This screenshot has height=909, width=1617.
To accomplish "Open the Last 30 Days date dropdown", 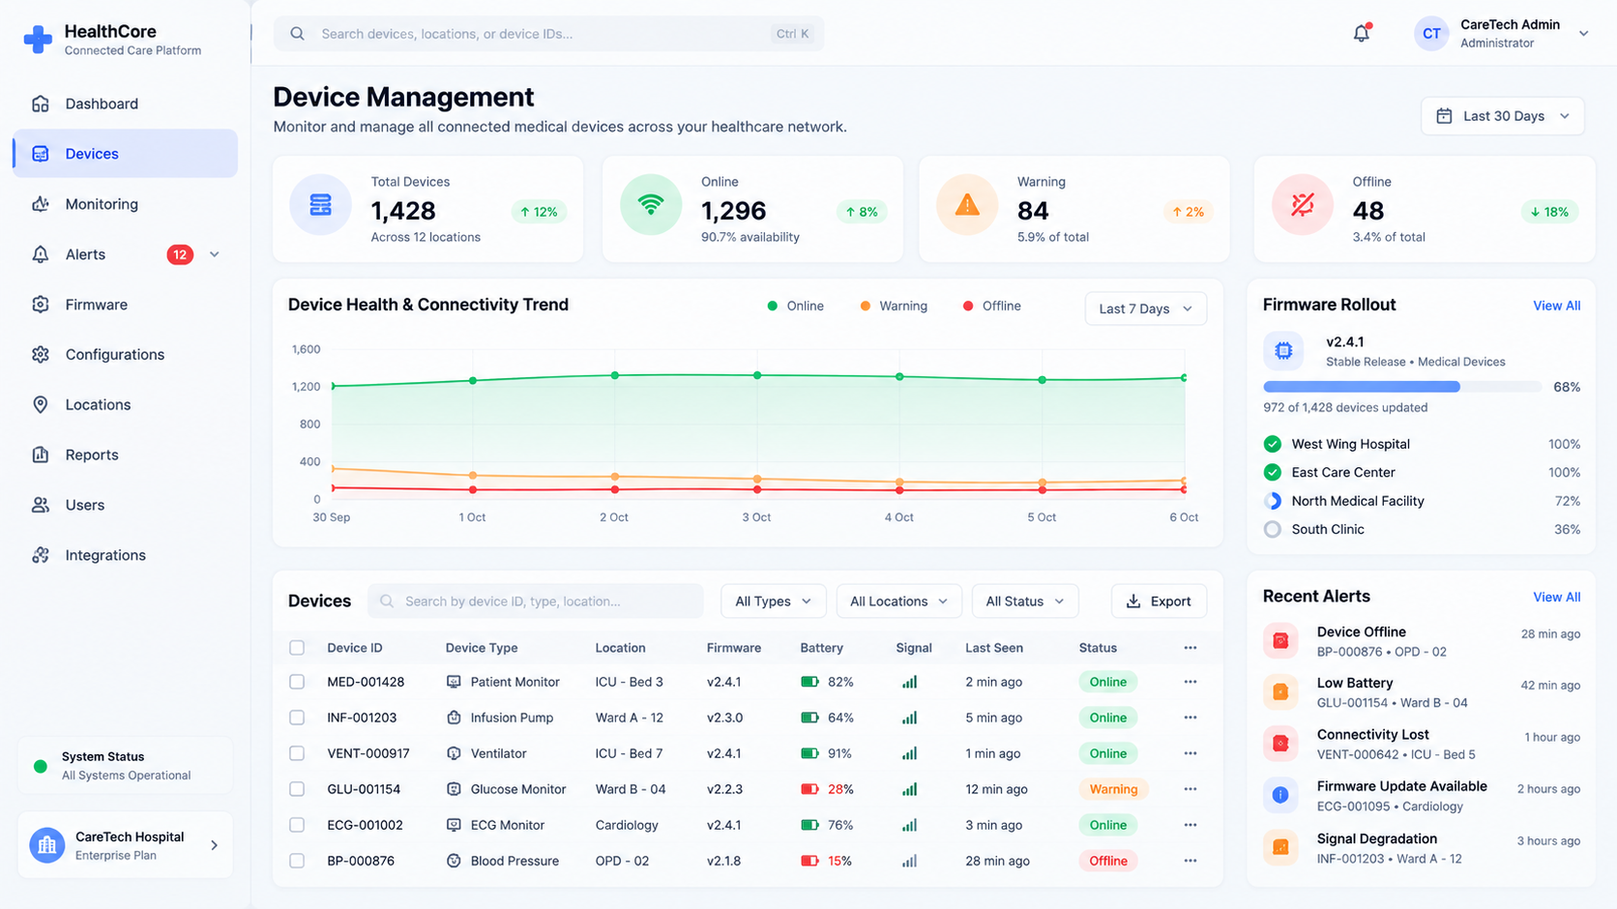I will (1503, 116).
